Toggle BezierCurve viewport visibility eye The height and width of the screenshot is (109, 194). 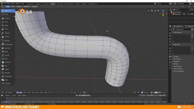190,14
